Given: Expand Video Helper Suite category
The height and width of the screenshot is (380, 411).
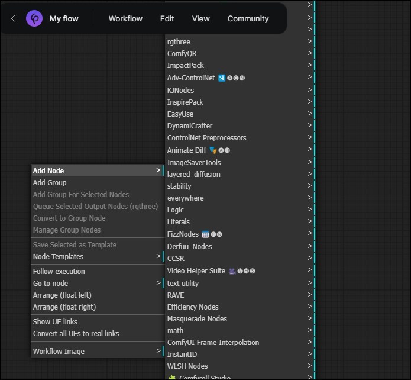Looking at the screenshot, I should tap(240, 270).
